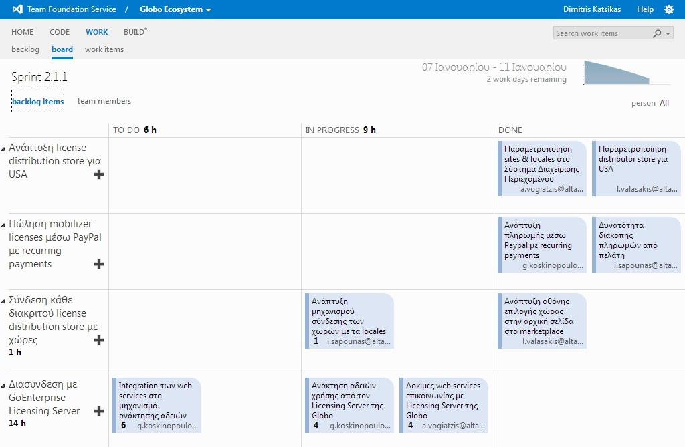Add task to 'Ανάπτυξη license distribution store' row
The width and height of the screenshot is (685, 447).
click(99, 174)
